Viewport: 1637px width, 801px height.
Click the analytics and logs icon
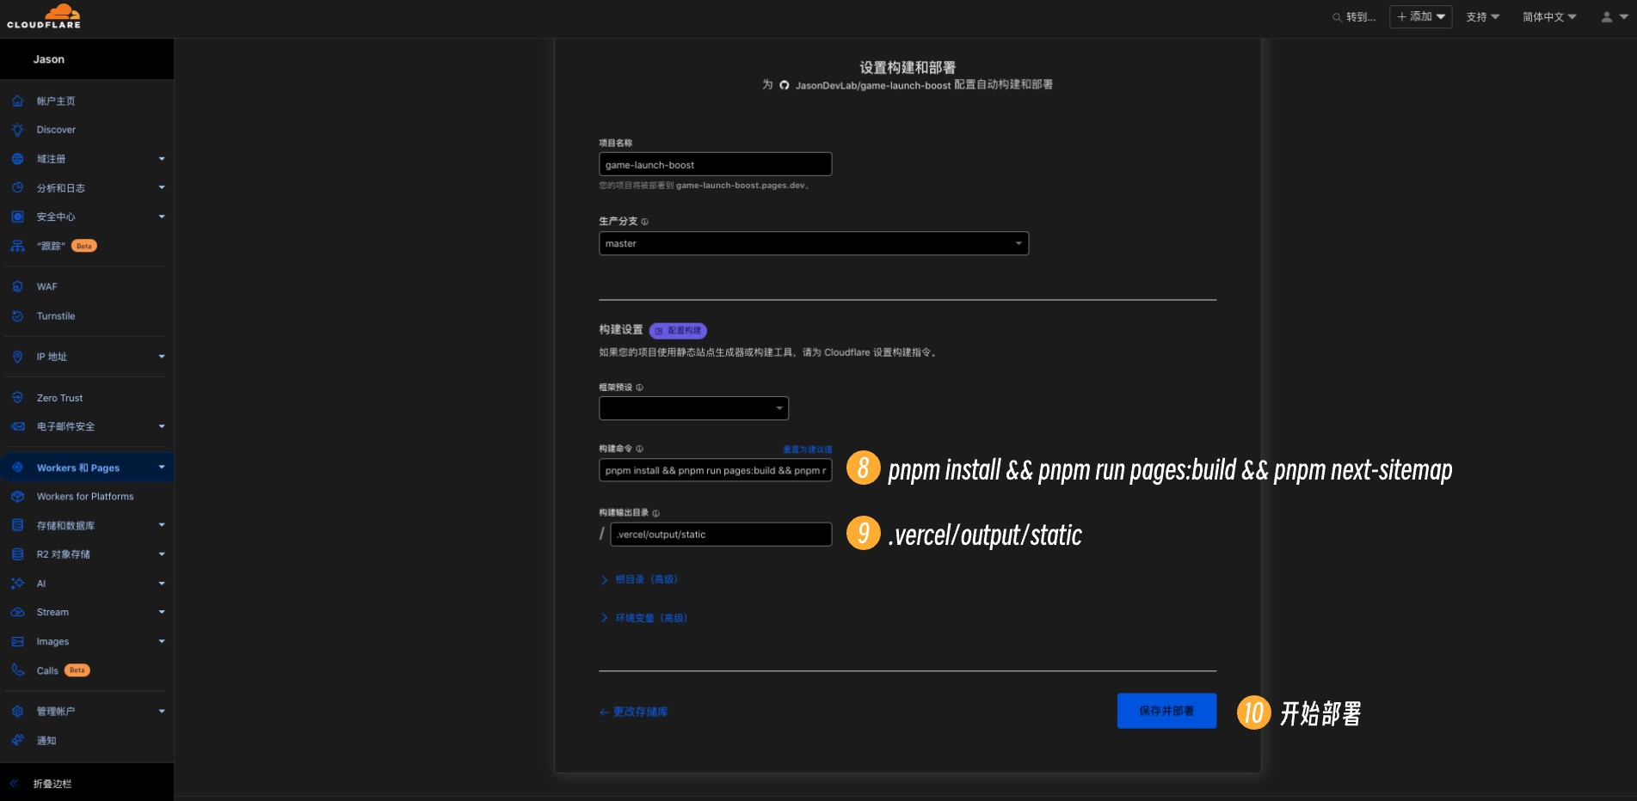17,187
